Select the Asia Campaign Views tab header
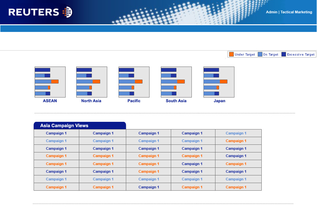Screen dimensions: 317x217 (80, 125)
